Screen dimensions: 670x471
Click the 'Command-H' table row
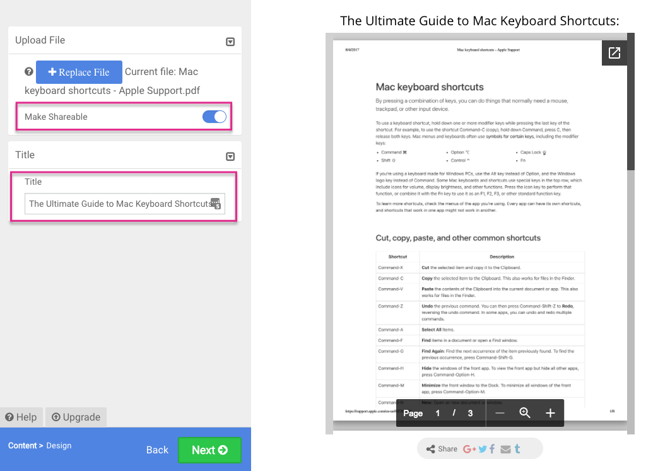480,371
